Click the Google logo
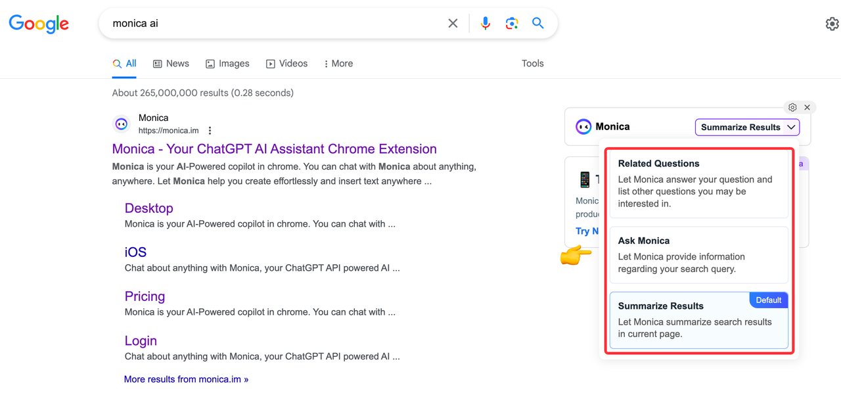 pos(39,24)
